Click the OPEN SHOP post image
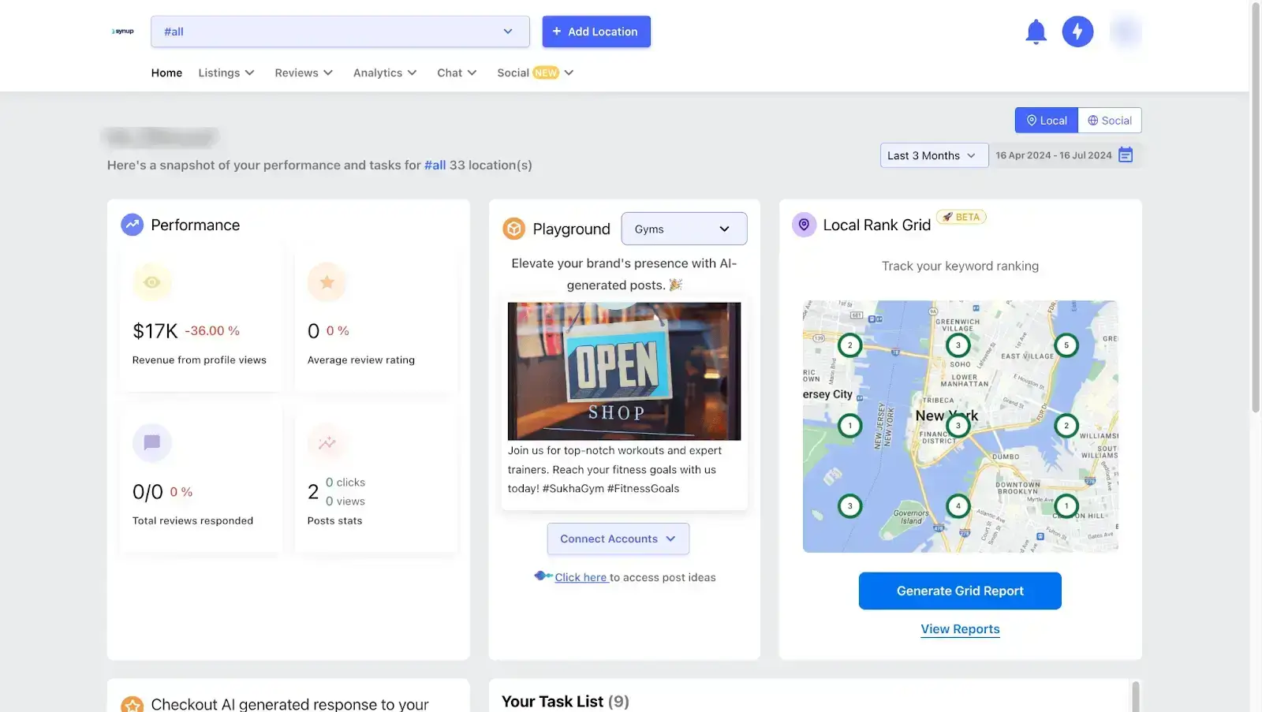The height and width of the screenshot is (712, 1262). click(x=624, y=371)
